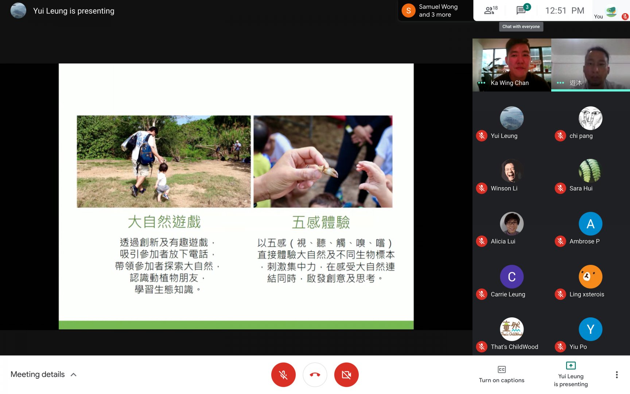Open the participants list icon
The width and height of the screenshot is (630, 394).
coord(490,10)
